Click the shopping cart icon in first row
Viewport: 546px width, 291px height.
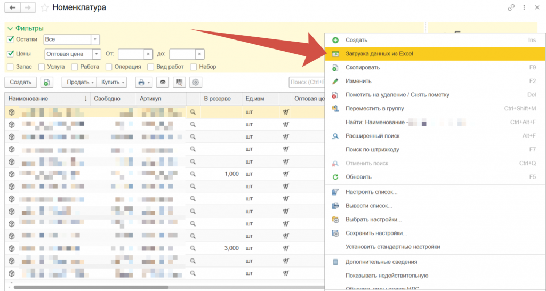coord(286,112)
